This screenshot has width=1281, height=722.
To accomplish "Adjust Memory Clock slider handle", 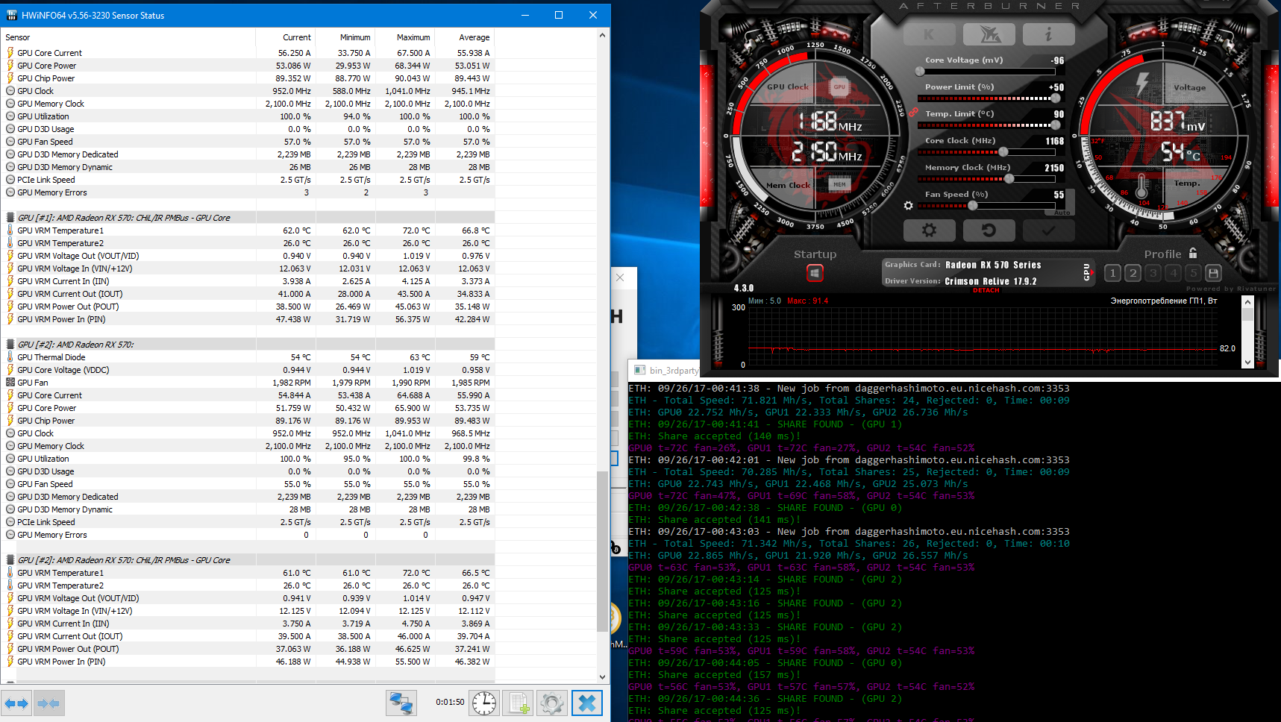I will [x=1009, y=179].
